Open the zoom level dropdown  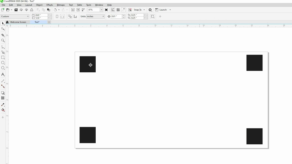pyautogui.click(x=102, y=10)
